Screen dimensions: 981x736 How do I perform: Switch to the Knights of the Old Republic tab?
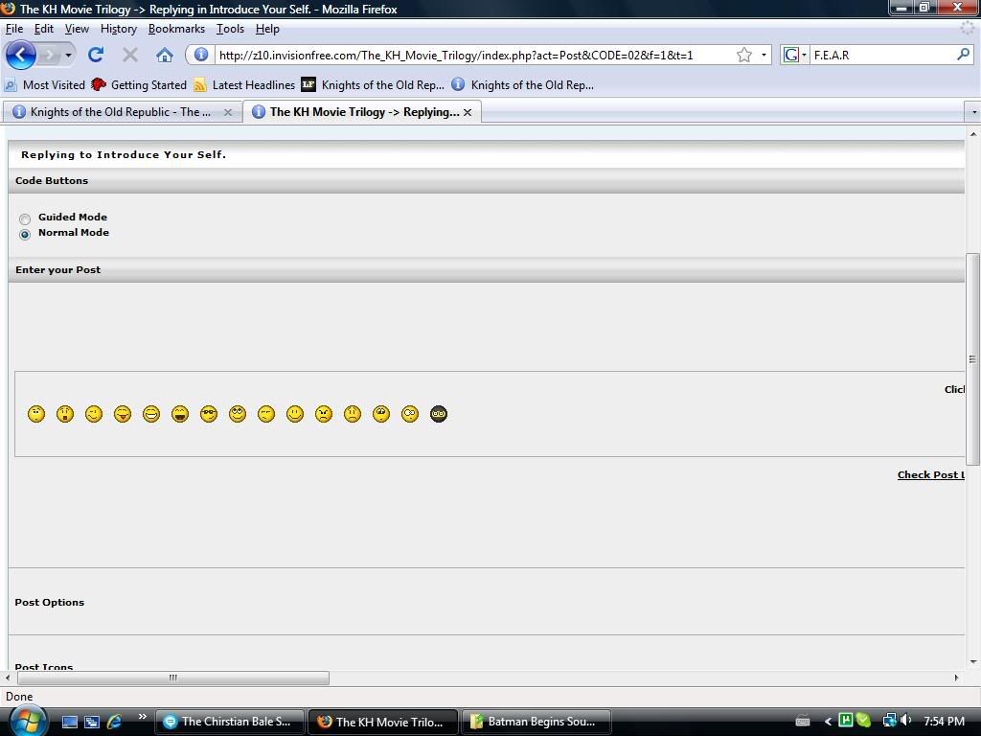(x=120, y=112)
